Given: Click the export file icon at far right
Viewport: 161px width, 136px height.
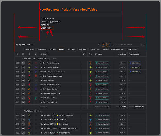Looking at the screenshot, I should coord(143,45).
